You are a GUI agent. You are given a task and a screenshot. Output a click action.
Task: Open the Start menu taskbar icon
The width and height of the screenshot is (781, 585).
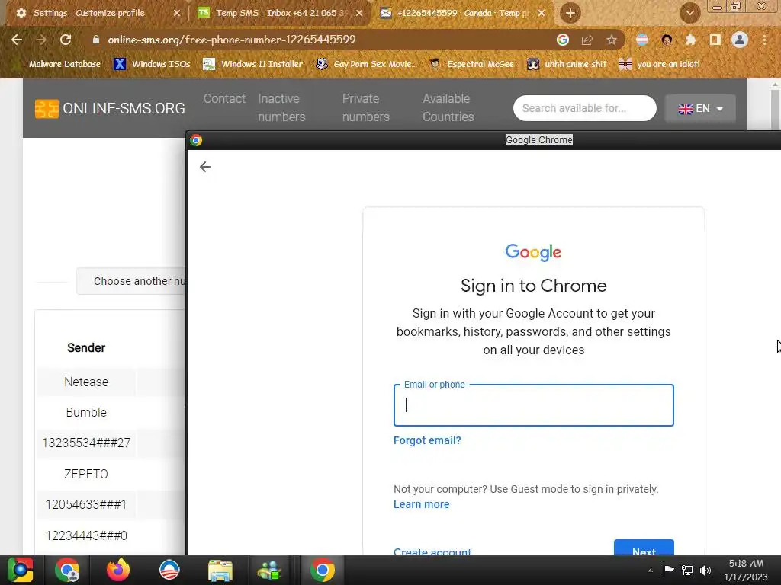21,570
